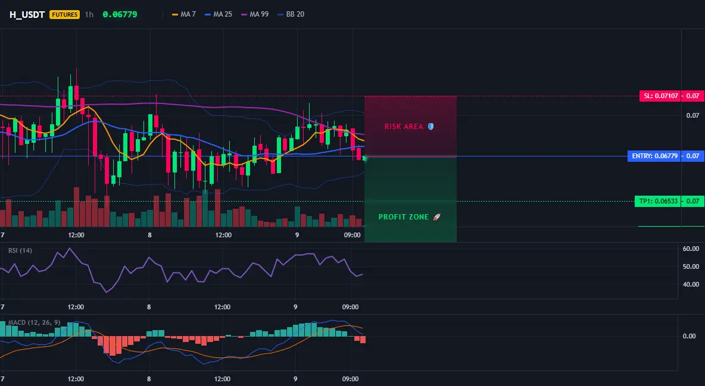Select the 1h timeframe label
Screen dimensions: 705x386
[x=89, y=14]
